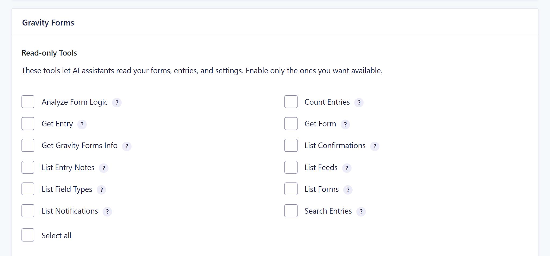Viewport: 550px width, 256px height.
Task: Tick the Select all checkbox
Action: (x=28, y=235)
